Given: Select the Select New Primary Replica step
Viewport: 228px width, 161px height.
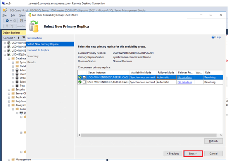Looking at the screenshot, I should [50, 44].
